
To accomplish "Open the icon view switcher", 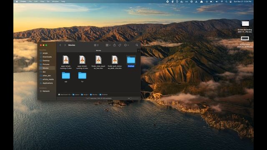I will (x=96, y=45).
